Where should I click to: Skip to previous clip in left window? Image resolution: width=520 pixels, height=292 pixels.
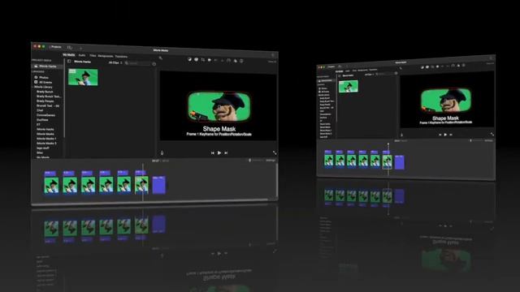(213, 153)
